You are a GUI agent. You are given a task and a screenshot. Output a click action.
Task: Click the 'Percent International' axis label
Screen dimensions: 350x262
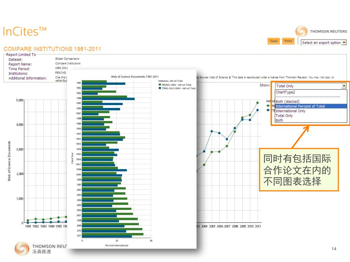pos(117,245)
